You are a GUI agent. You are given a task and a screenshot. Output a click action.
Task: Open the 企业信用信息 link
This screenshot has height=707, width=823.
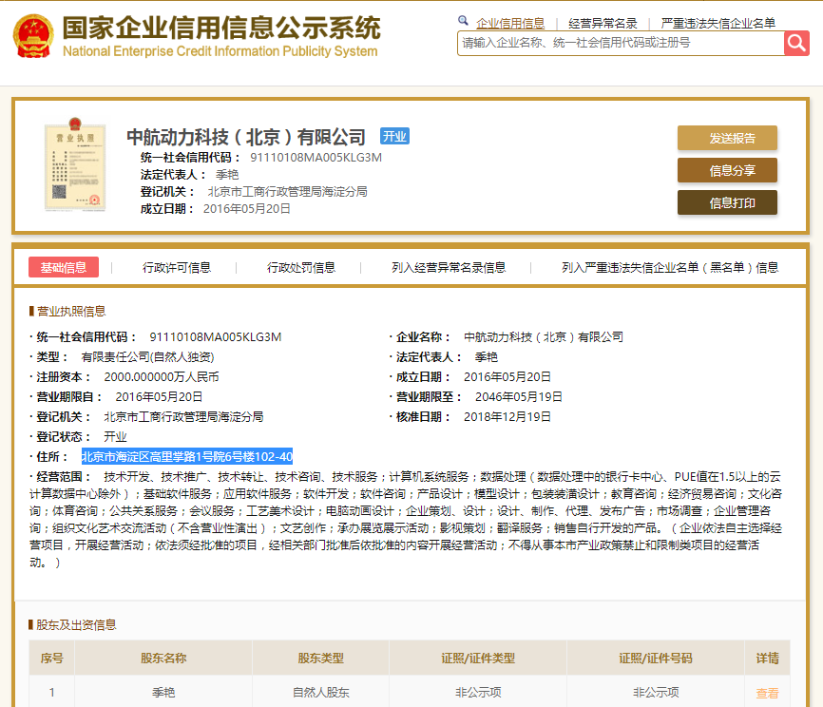point(510,23)
